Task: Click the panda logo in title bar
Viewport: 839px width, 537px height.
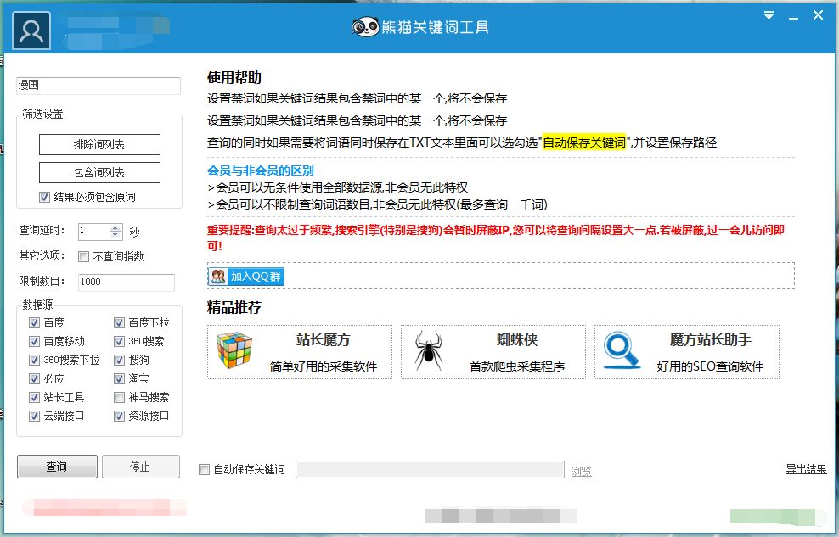Action: tap(365, 26)
